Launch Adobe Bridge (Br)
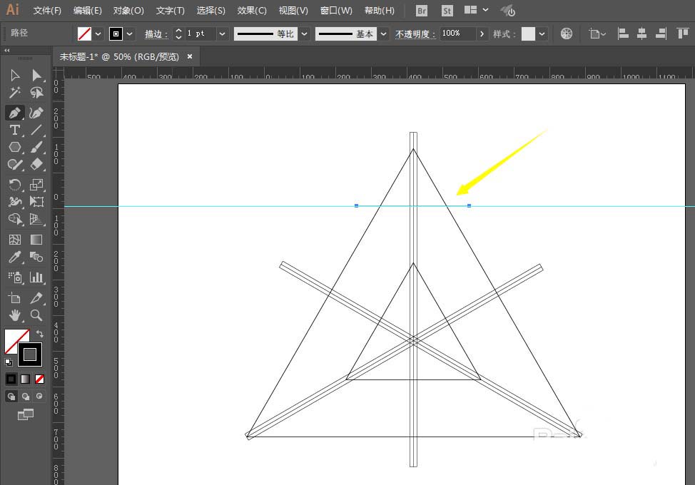The width and height of the screenshot is (695, 485). point(422,11)
